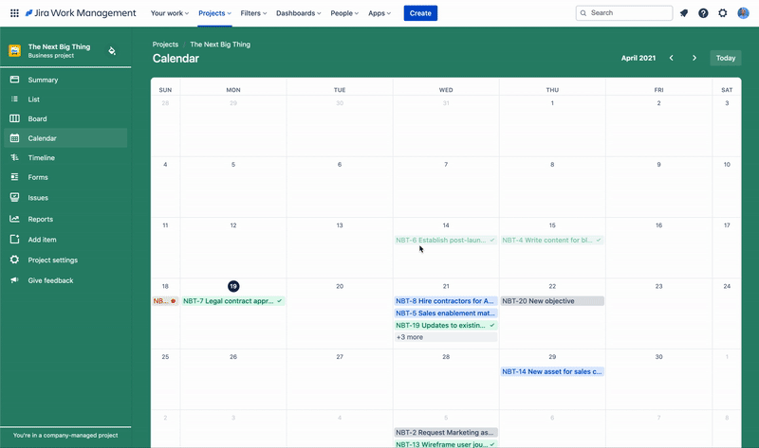Open the notifications bell icon
This screenshot has width=759, height=448.
click(x=684, y=13)
